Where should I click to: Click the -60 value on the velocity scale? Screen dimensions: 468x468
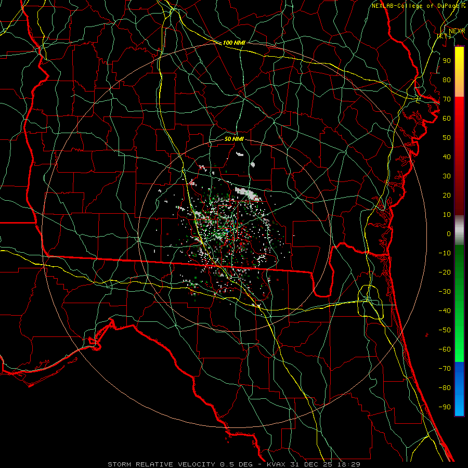click(x=445, y=349)
